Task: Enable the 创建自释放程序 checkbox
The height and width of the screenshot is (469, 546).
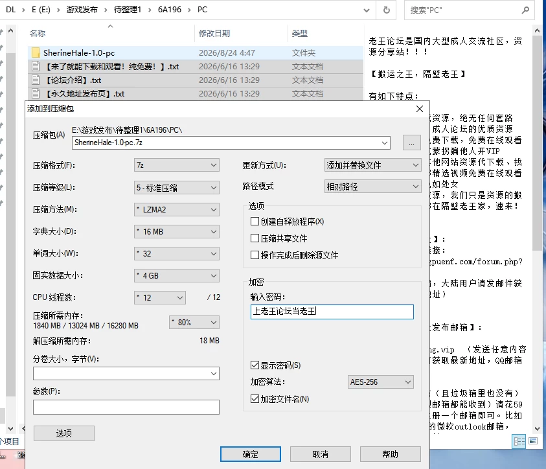Action: pyautogui.click(x=255, y=222)
